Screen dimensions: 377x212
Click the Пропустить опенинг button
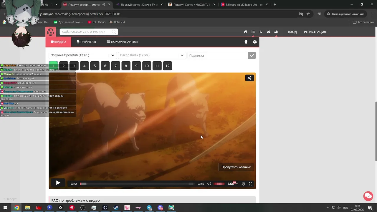click(236, 167)
